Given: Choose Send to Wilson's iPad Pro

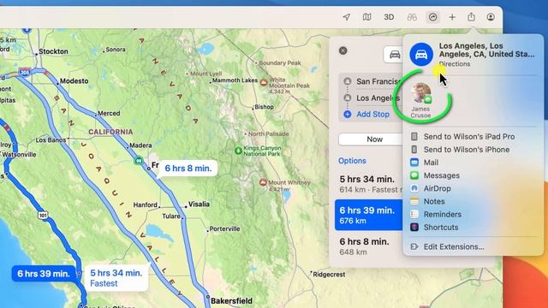Looking at the screenshot, I should (469, 137).
